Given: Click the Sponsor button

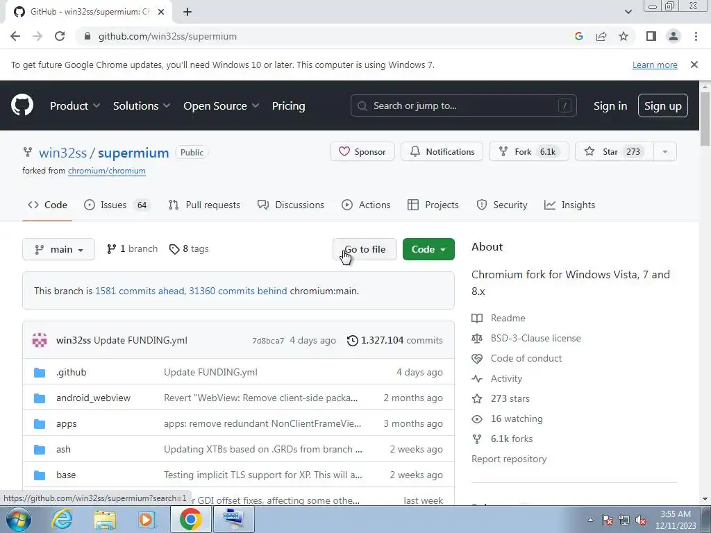Looking at the screenshot, I should 362,152.
